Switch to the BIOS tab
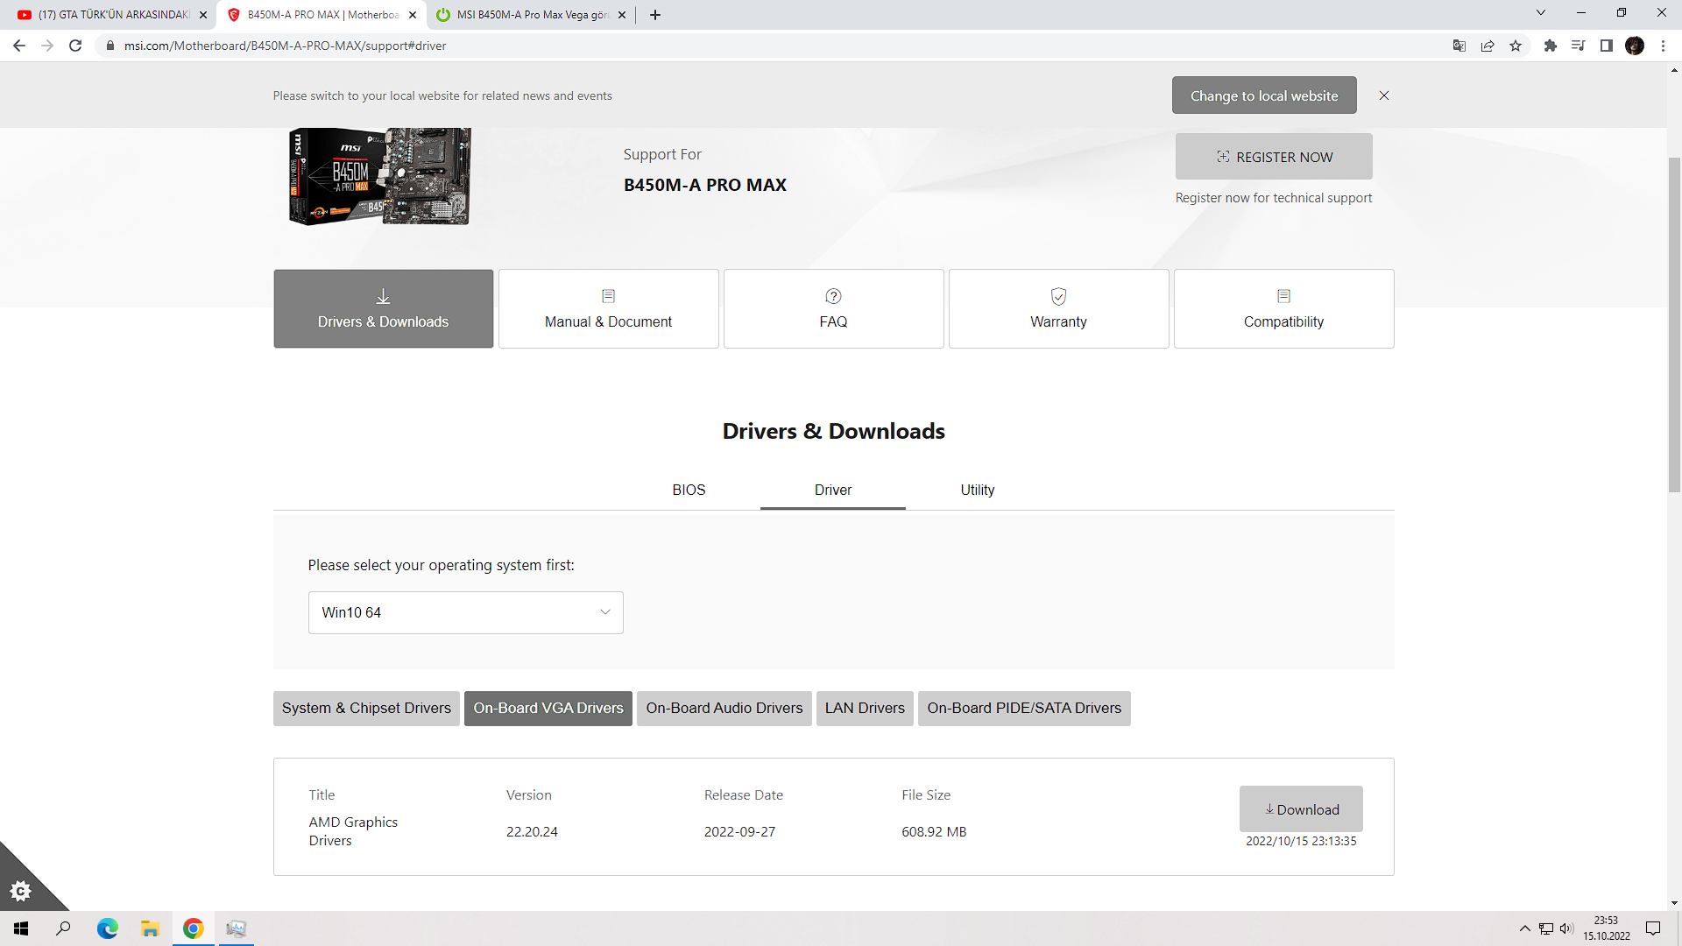 click(689, 490)
